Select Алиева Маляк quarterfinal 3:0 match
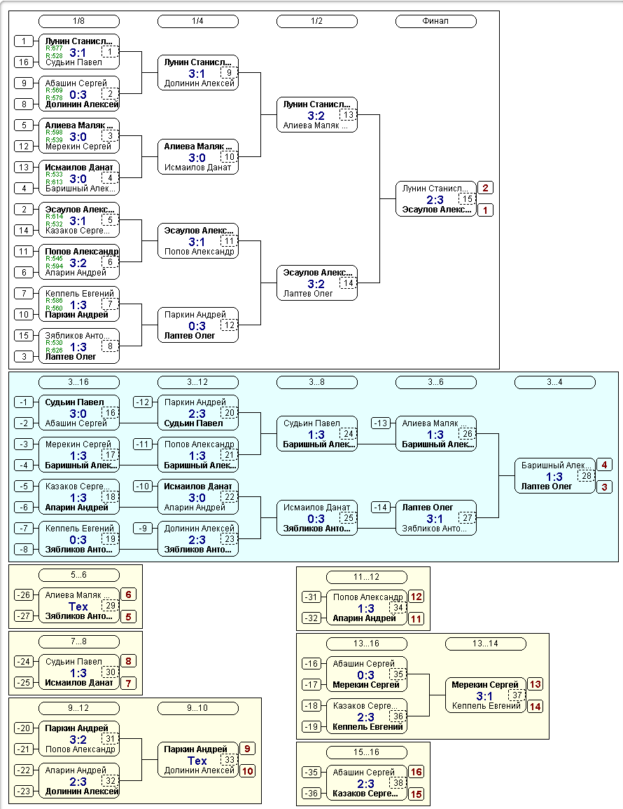Screen dimensions: 623x809 (x=198, y=157)
